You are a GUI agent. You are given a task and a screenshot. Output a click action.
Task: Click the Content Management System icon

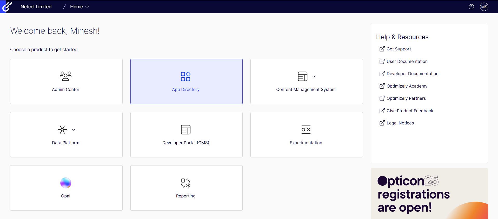click(303, 76)
